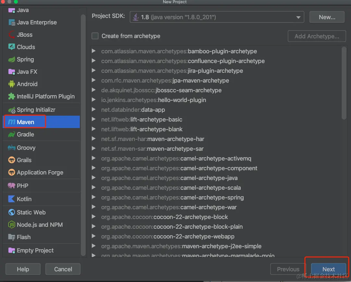
Task: Click the Java cup icon in SDK field
Action: pyautogui.click(x=136, y=17)
